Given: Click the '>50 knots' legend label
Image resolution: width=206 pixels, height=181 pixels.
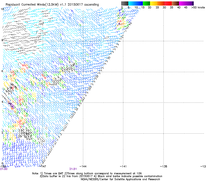Looking at the screenshot, I should (198, 7).
